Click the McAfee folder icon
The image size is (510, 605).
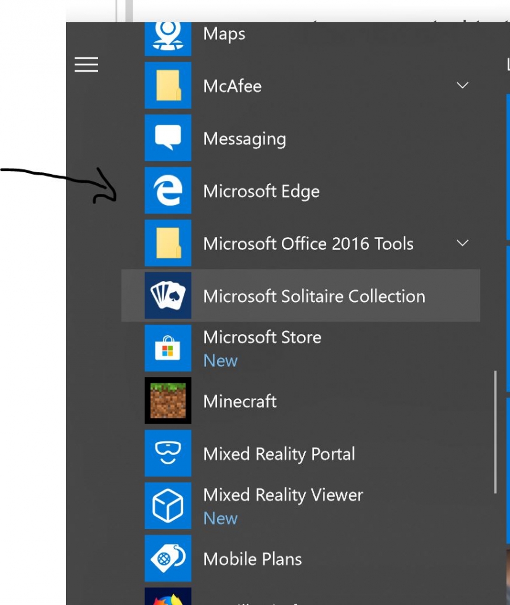[168, 85]
